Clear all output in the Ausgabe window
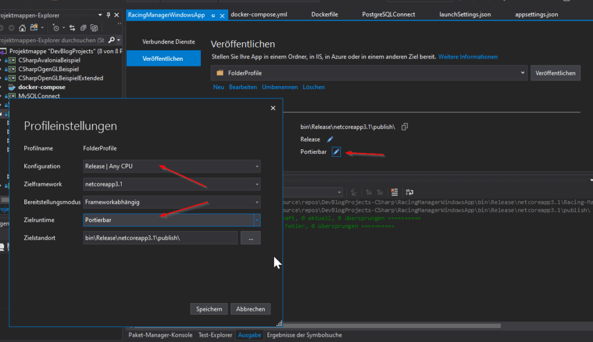593x342 pixels. pyautogui.click(x=394, y=192)
